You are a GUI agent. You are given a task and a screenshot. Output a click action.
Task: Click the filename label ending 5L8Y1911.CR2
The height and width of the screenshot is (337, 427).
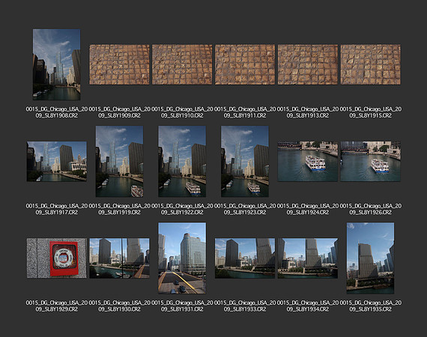pyautogui.click(x=245, y=112)
